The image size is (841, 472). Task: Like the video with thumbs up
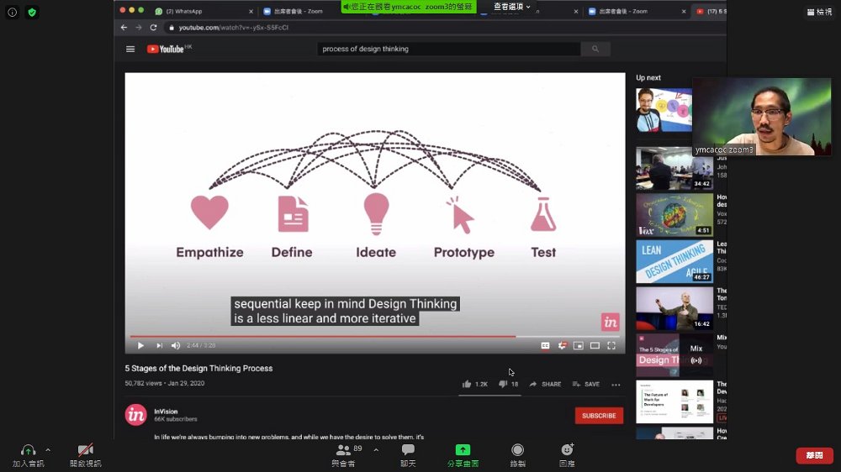point(474,384)
